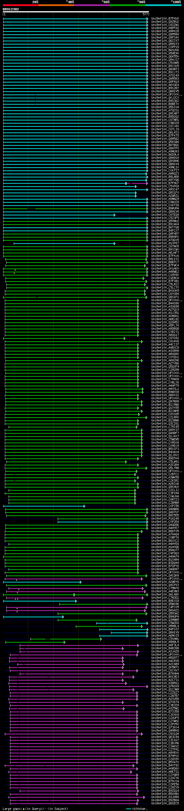Select the UniRef100_Q6K550 label
This screenshot has height=811, width=184.
pyautogui.click(x=165, y=56)
